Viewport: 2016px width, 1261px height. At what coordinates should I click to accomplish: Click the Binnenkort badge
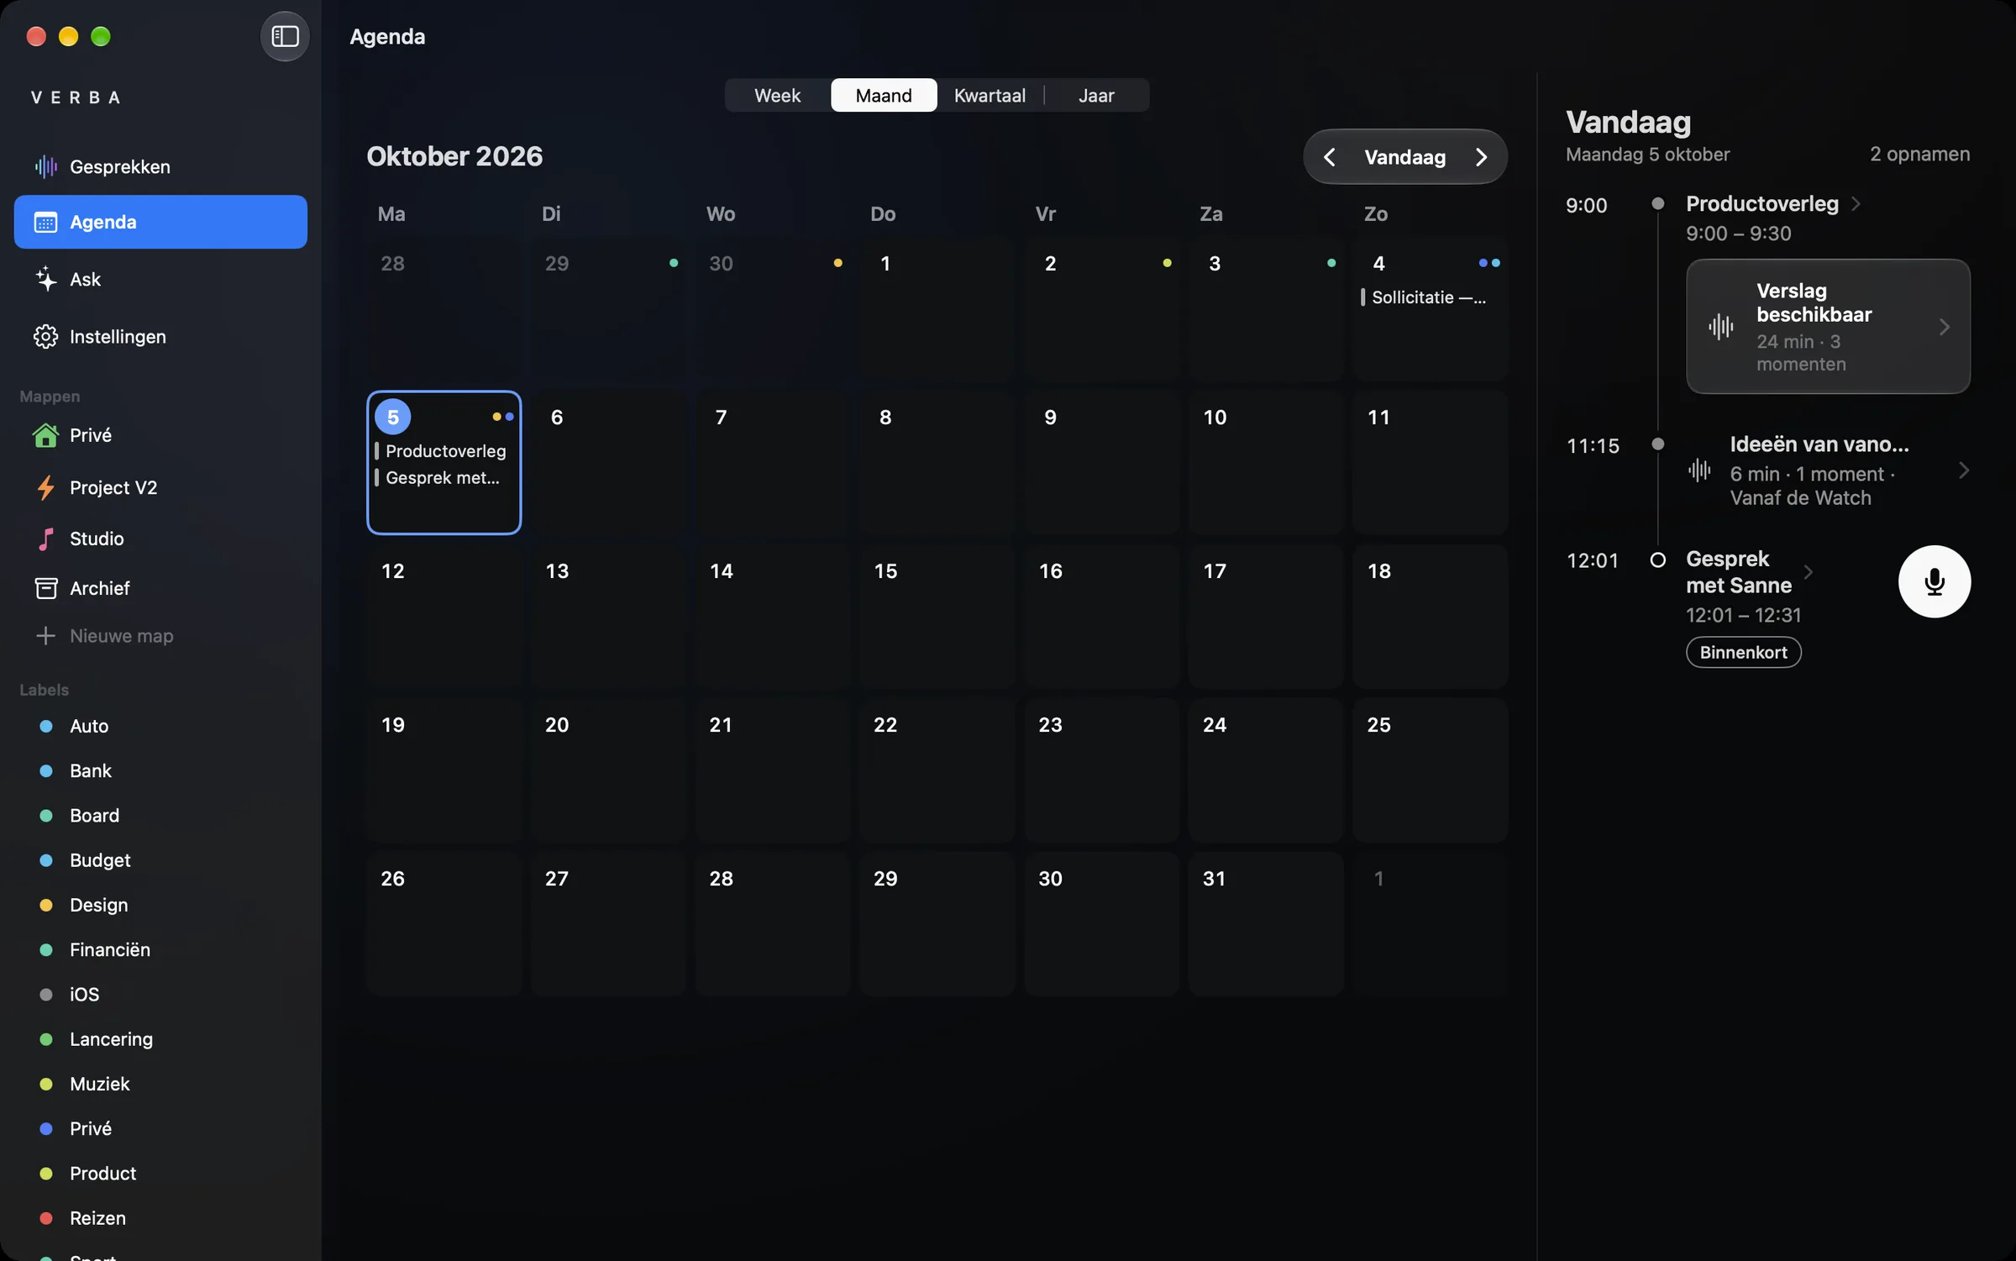pyautogui.click(x=1743, y=652)
